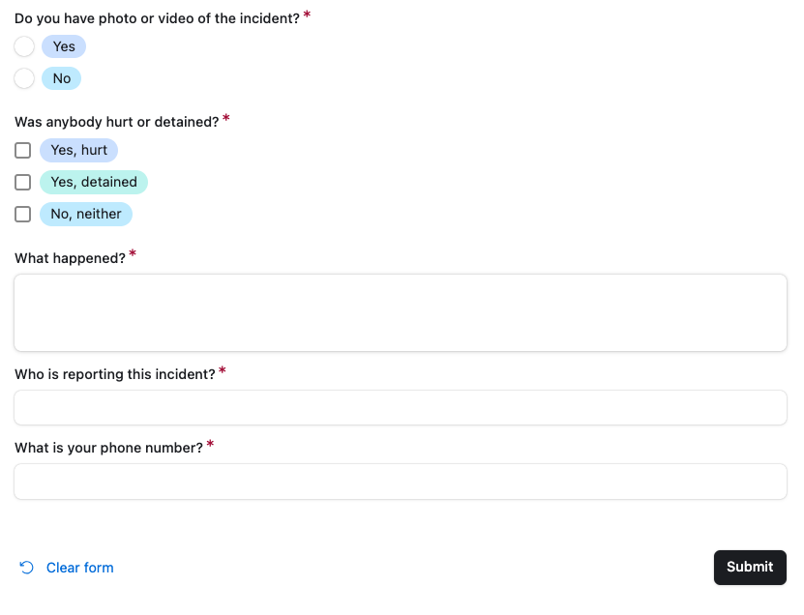Click the Clear form link text
804x615 pixels.
click(79, 568)
